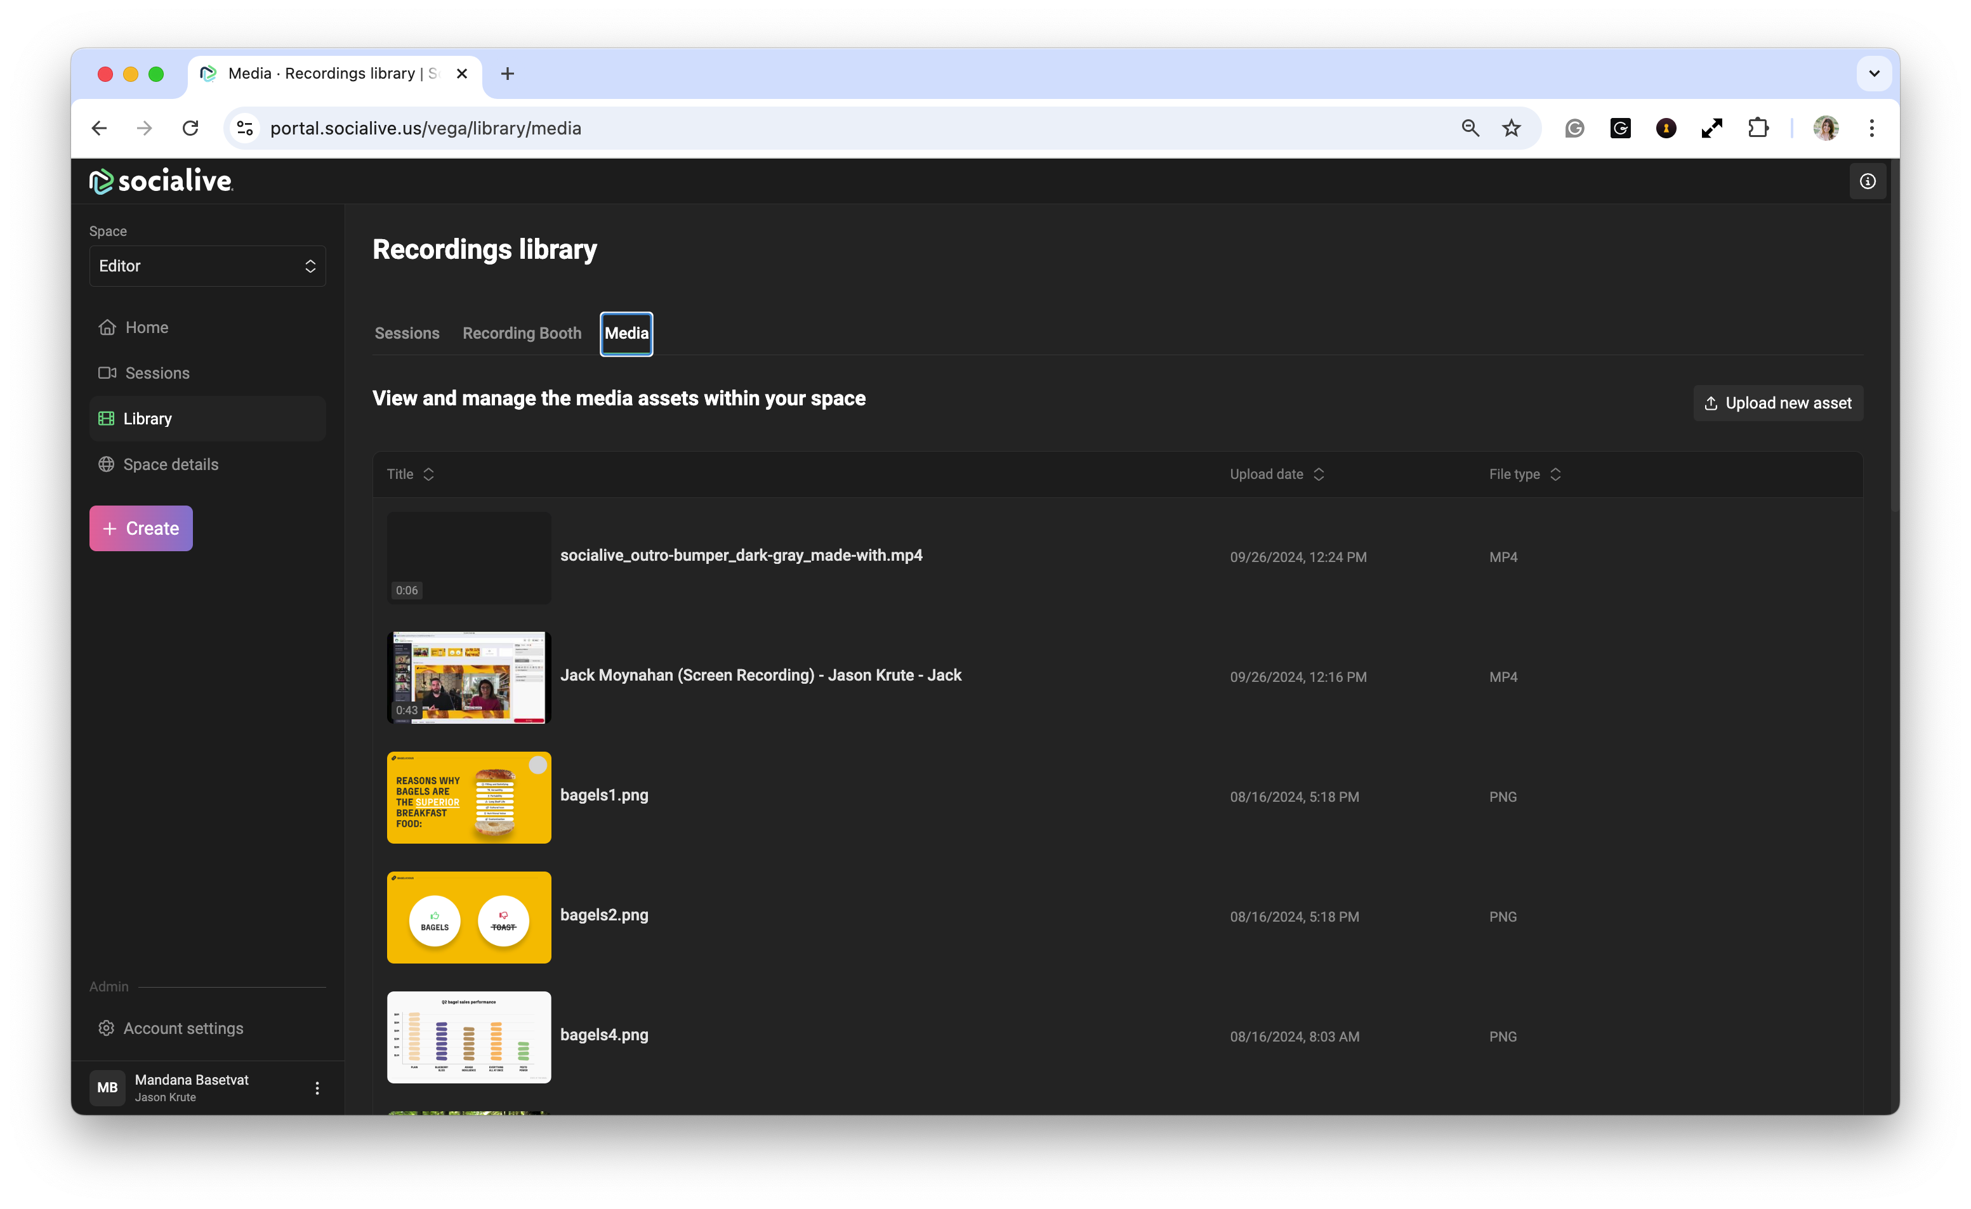Click the Upload new asset button

(x=1777, y=403)
